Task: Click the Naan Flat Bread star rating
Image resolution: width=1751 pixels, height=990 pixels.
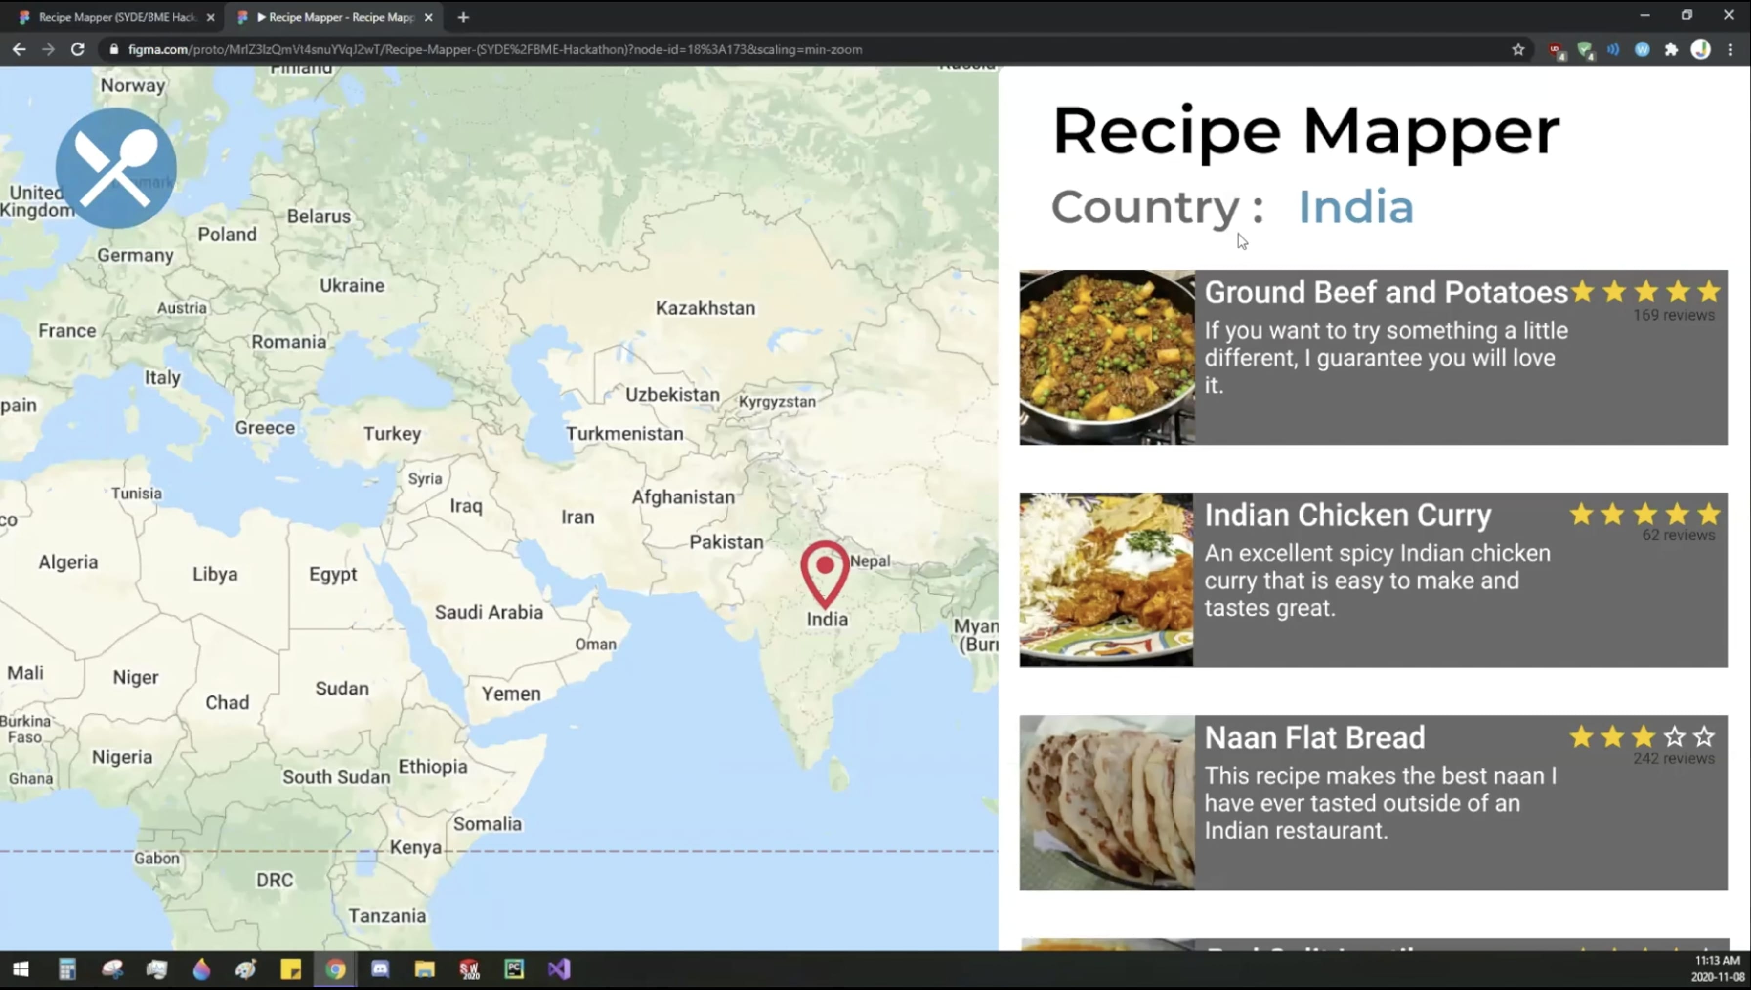Action: [x=1642, y=737]
